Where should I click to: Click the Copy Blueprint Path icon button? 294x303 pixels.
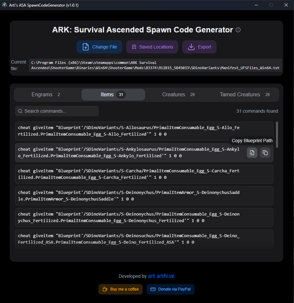pyautogui.click(x=252, y=153)
